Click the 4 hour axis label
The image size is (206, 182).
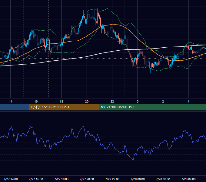tap(188, 102)
